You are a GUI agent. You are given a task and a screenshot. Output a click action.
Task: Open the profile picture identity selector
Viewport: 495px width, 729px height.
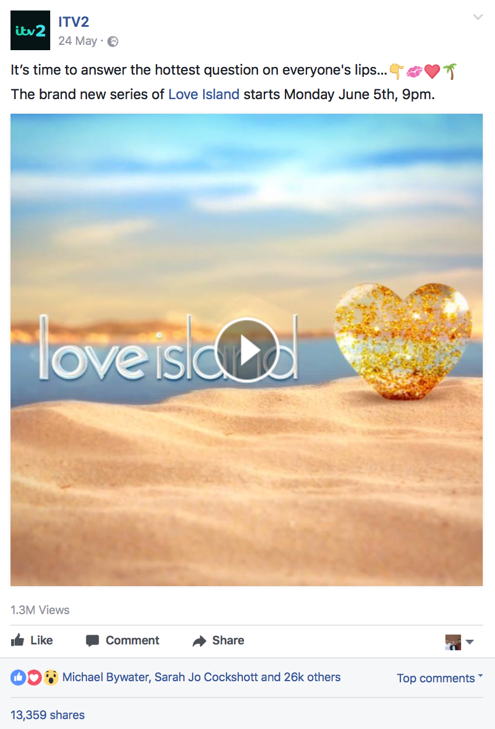[460, 642]
